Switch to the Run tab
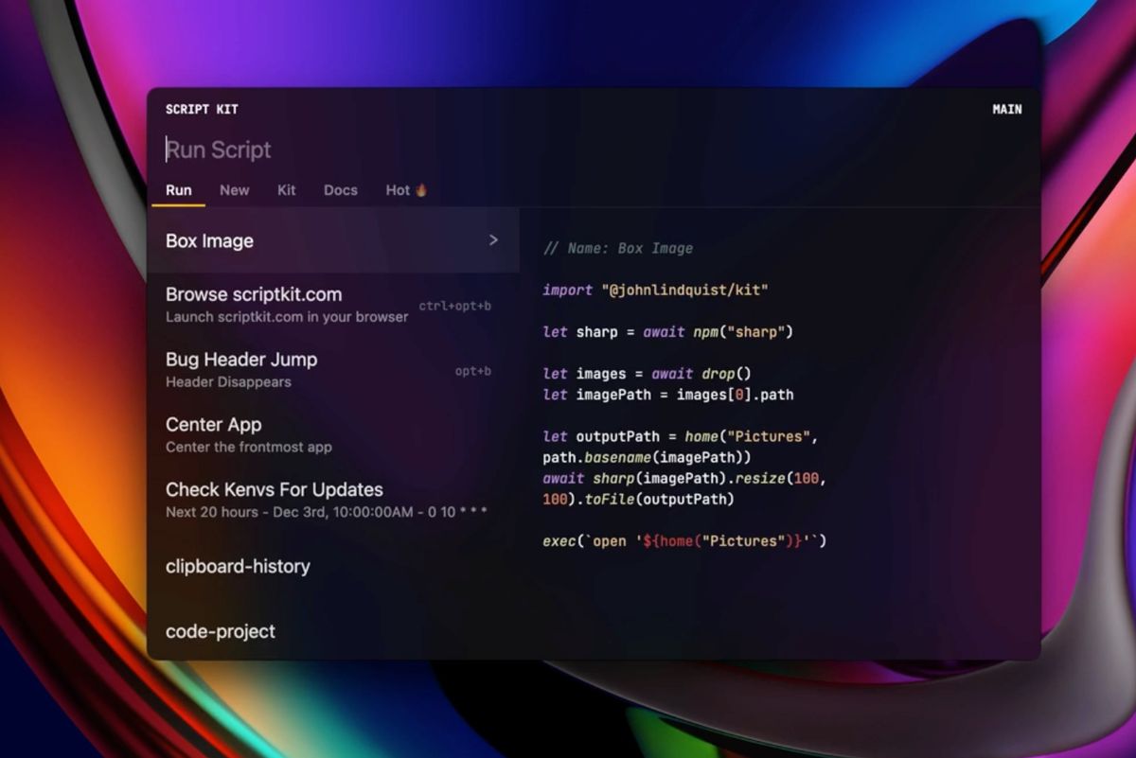The width and height of the screenshot is (1136, 758). tap(178, 190)
